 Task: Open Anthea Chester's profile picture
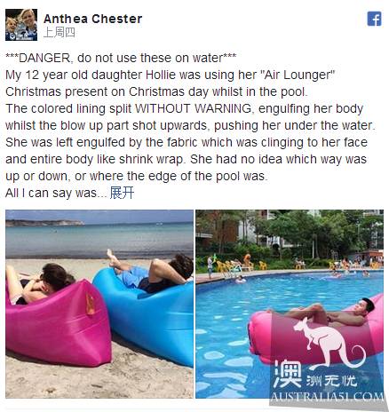pyautogui.click(x=21, y=25)
